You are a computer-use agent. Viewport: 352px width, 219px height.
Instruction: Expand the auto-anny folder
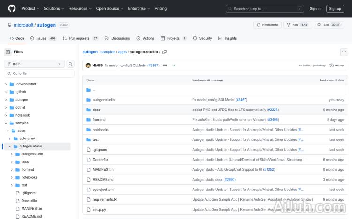pyautogui.click(x=11, y=139)
